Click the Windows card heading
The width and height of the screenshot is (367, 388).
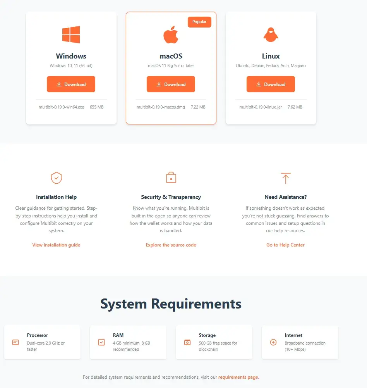pos(71,56)
